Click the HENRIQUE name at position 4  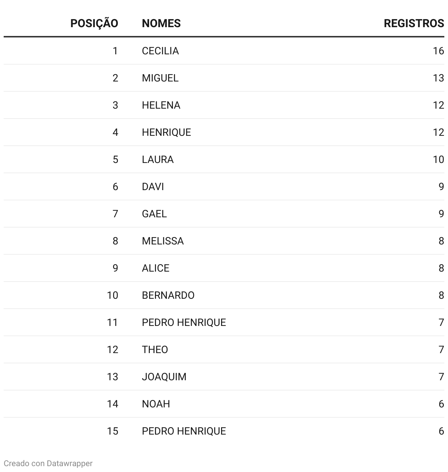click(x=166, y=132)
